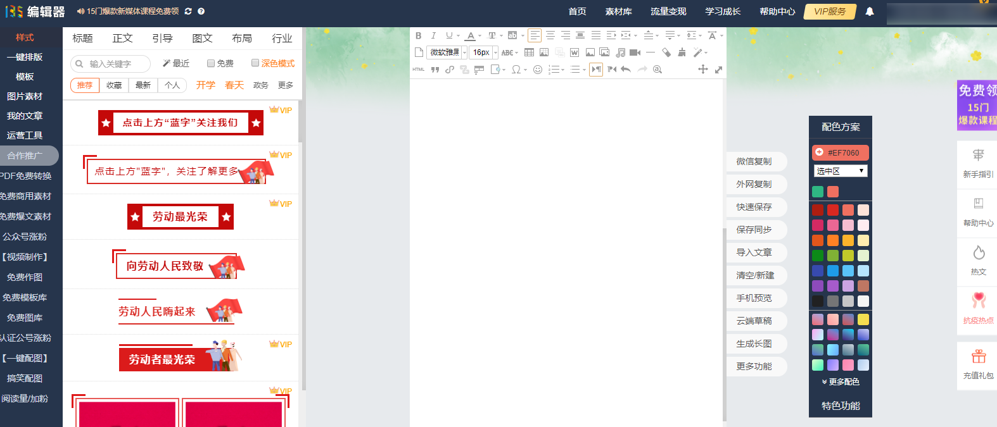Switch to the 标题 style tab
The image size is (997, 427).
tap(82, 38)
